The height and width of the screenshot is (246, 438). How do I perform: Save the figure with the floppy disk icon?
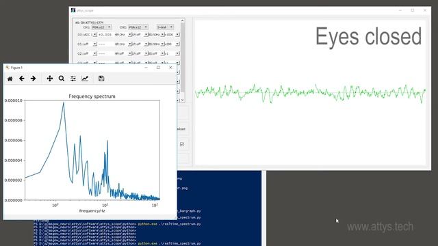point(101,79)
